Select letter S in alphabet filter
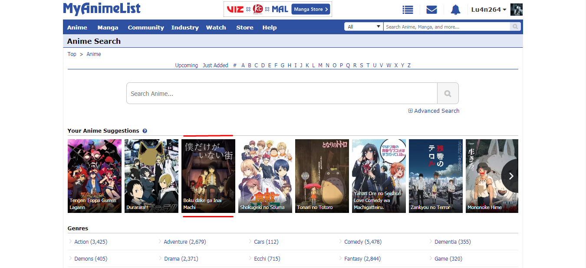This screenshot has width=586, height=268. (x=361, y=65)
